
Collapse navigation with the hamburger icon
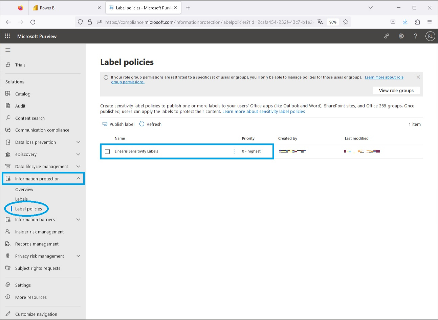coord(7,50)
